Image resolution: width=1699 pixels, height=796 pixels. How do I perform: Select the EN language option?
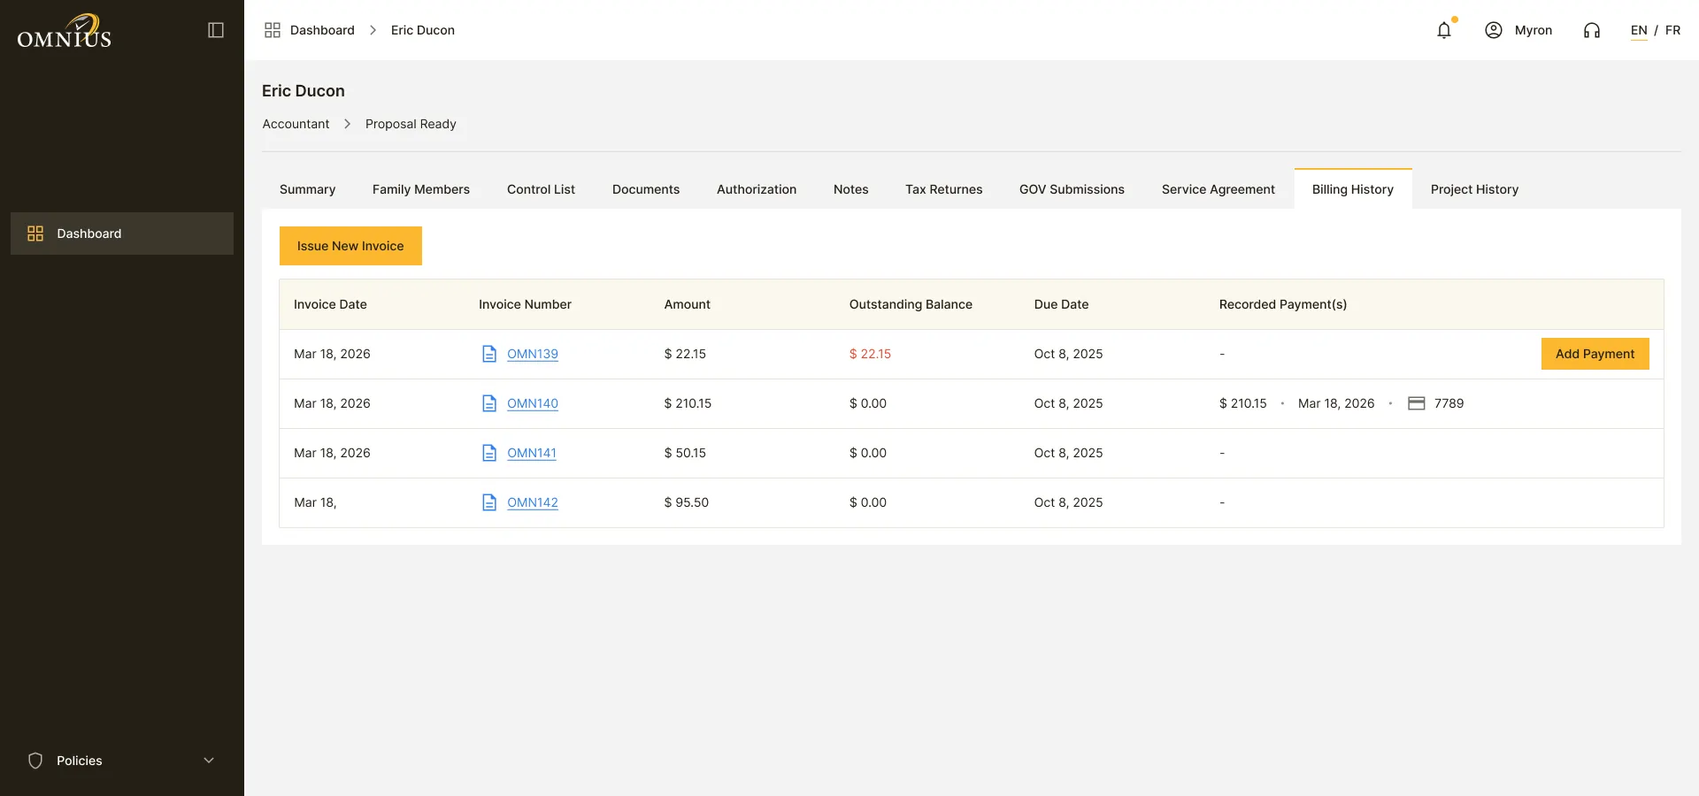1639,30
